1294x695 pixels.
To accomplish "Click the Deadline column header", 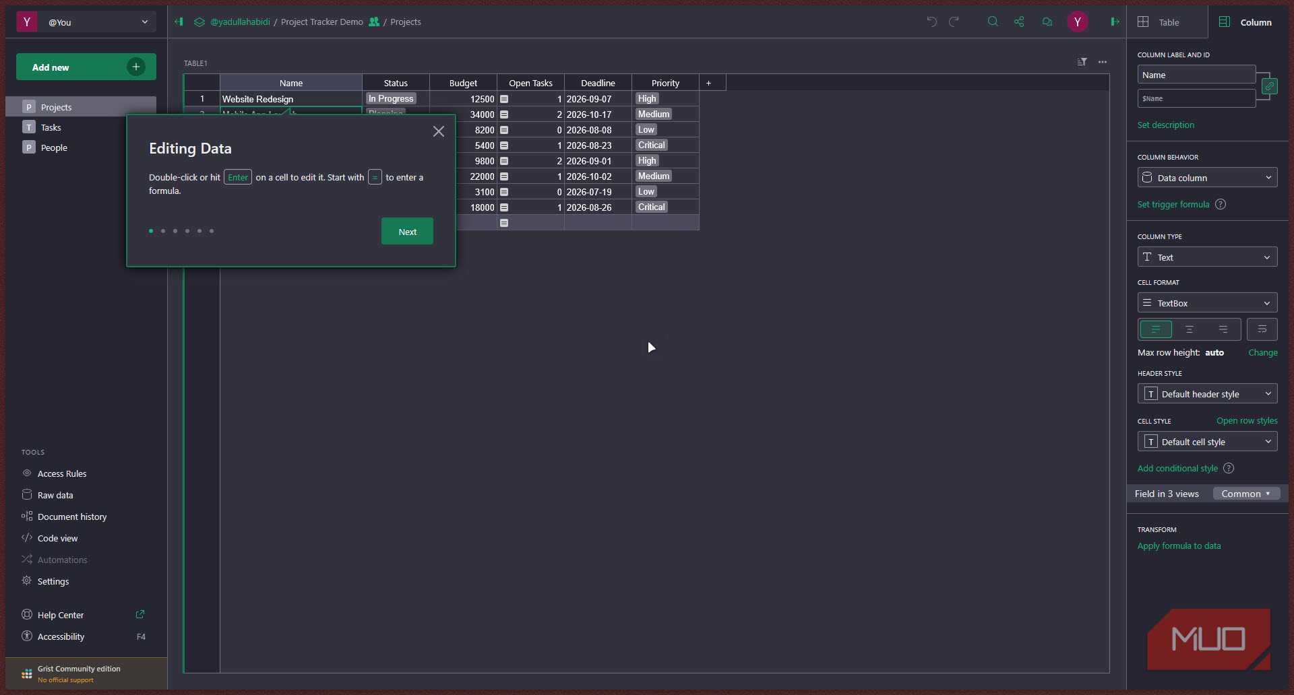I will 598,83.
